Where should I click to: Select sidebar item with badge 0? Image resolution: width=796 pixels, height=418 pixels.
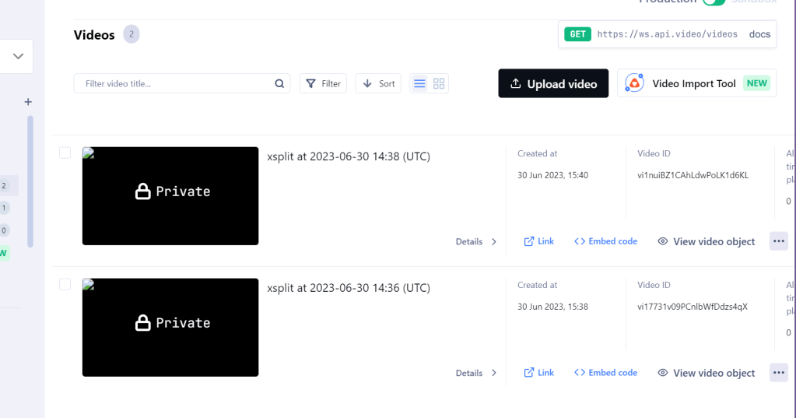pos(4,230)
